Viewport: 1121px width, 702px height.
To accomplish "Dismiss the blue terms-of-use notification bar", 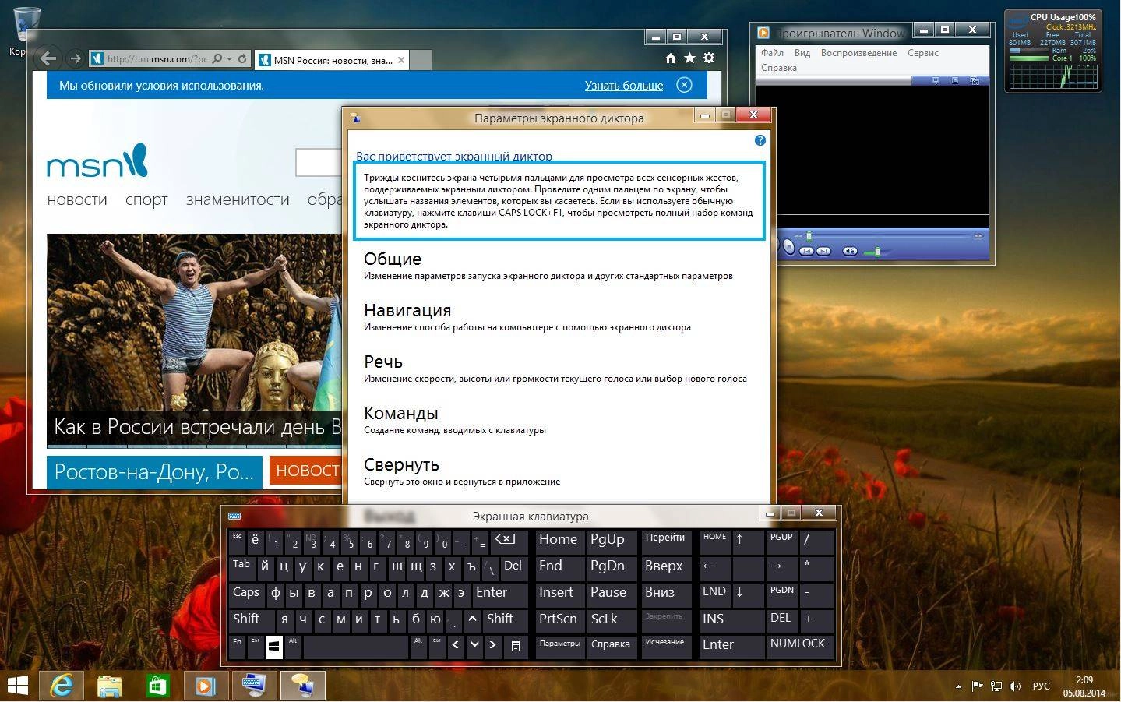I will (x=684, y=85).
